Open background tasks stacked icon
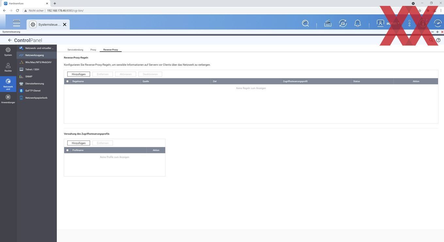This screenshot has height=242, width=444. (x=328, y=23)
